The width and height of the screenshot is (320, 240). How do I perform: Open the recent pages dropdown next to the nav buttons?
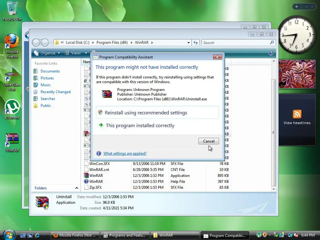[51, 43]
